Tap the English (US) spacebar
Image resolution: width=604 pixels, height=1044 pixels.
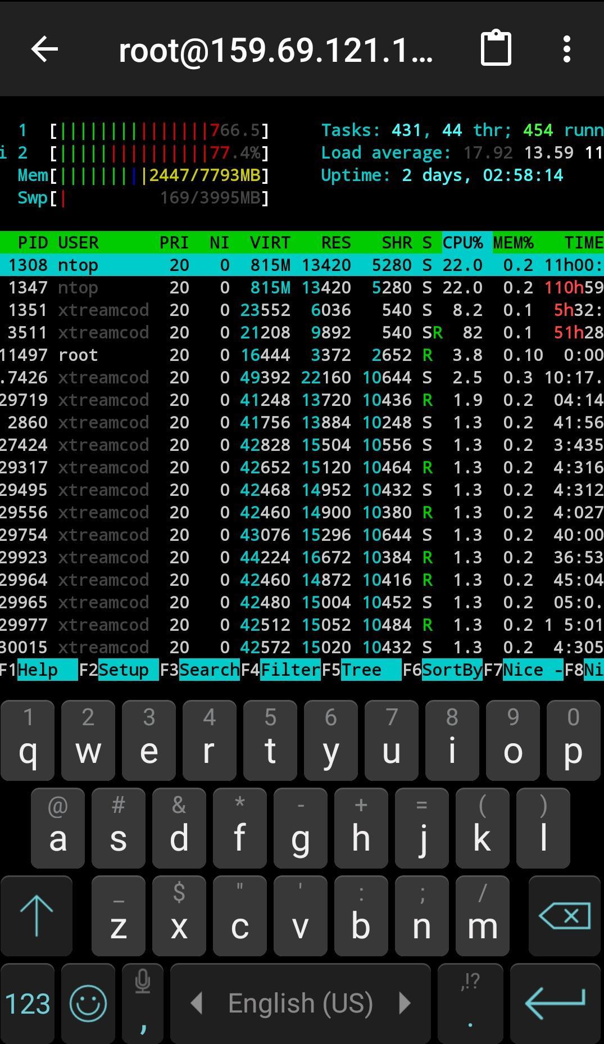(301, 1004)
